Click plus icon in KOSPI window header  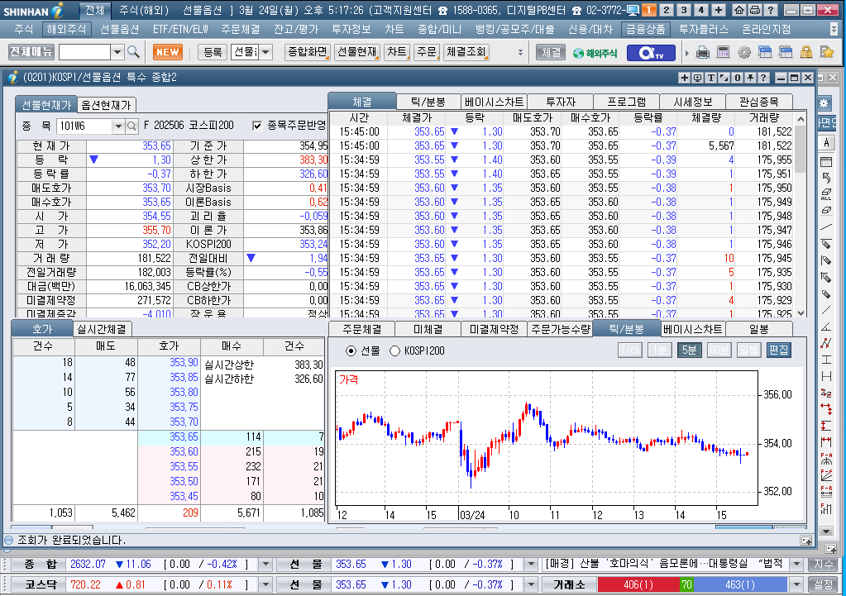pyautogui.click(x=684, y=78)
